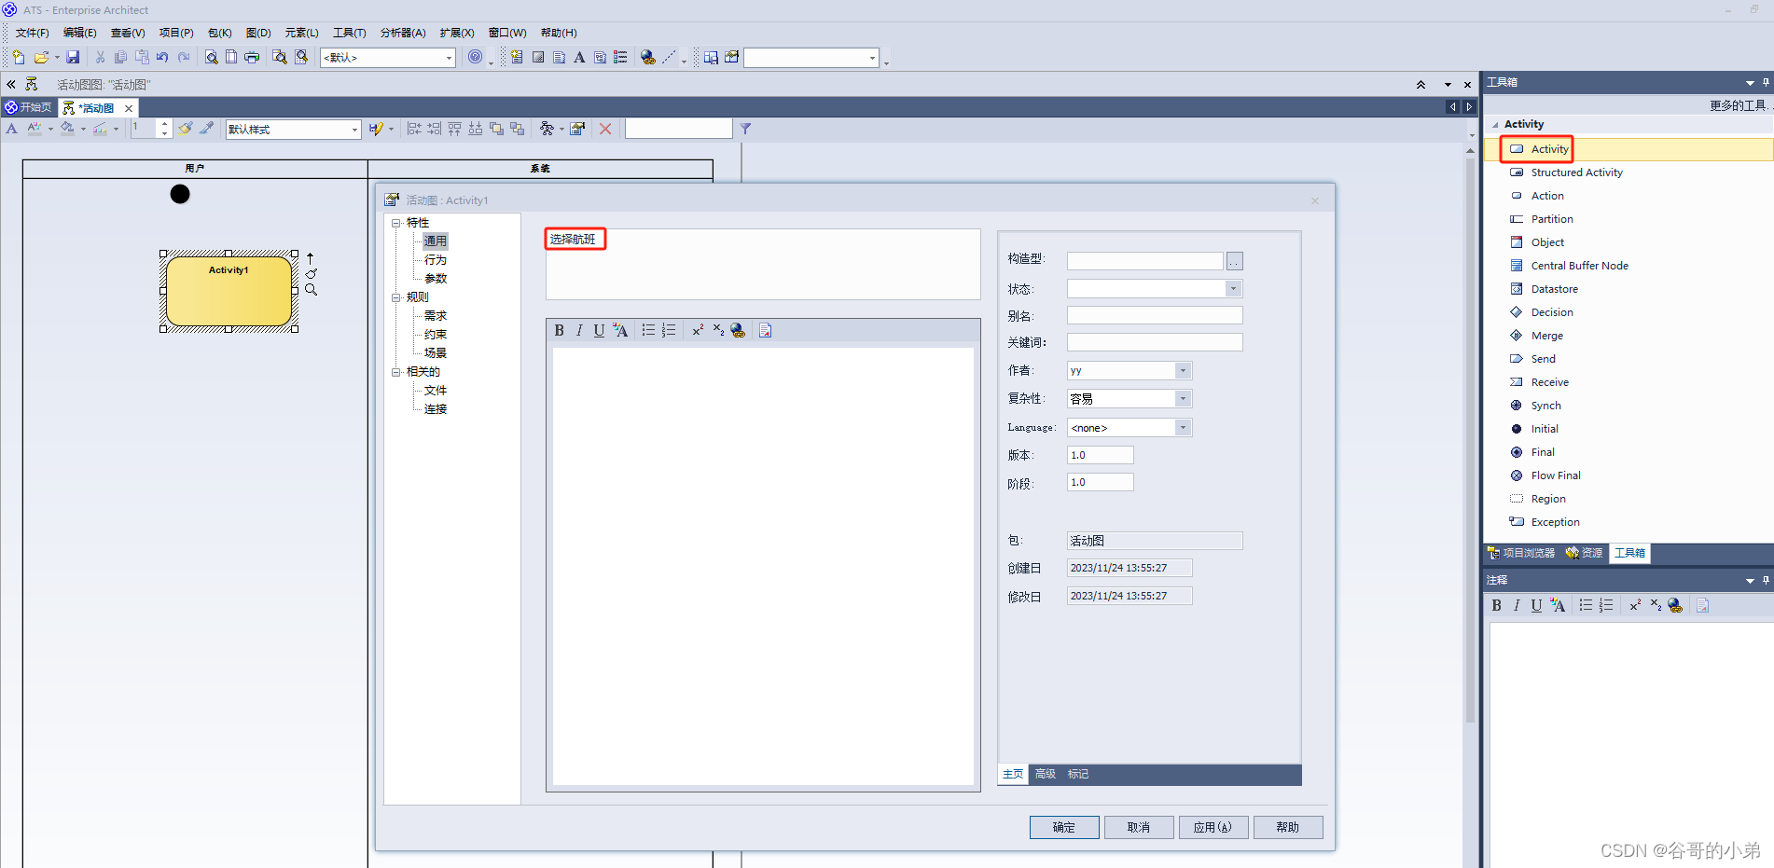Select the Initial node tool
Screen dimensions: 1774x868
(1544, 429)
